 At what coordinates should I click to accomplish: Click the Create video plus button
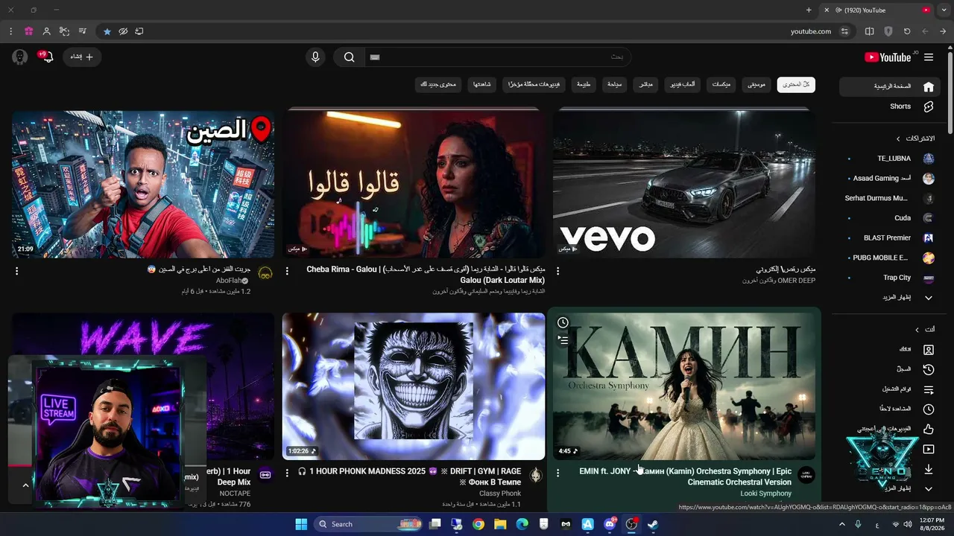point(82,57)
